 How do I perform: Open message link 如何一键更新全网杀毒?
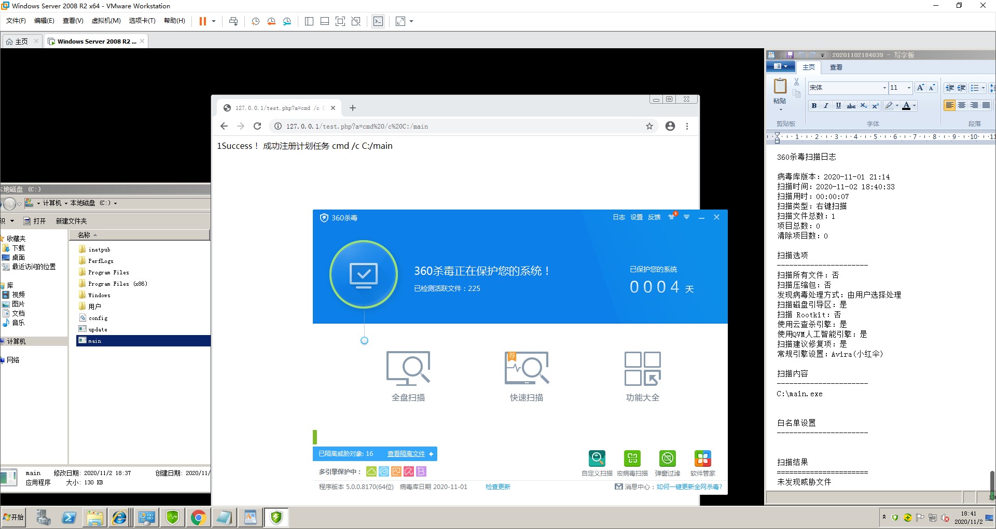pos(689,487)
